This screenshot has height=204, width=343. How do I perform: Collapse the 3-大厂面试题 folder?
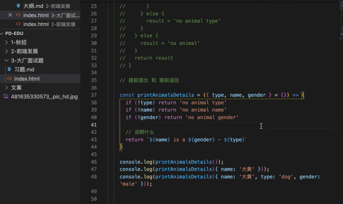coord(7,61)
